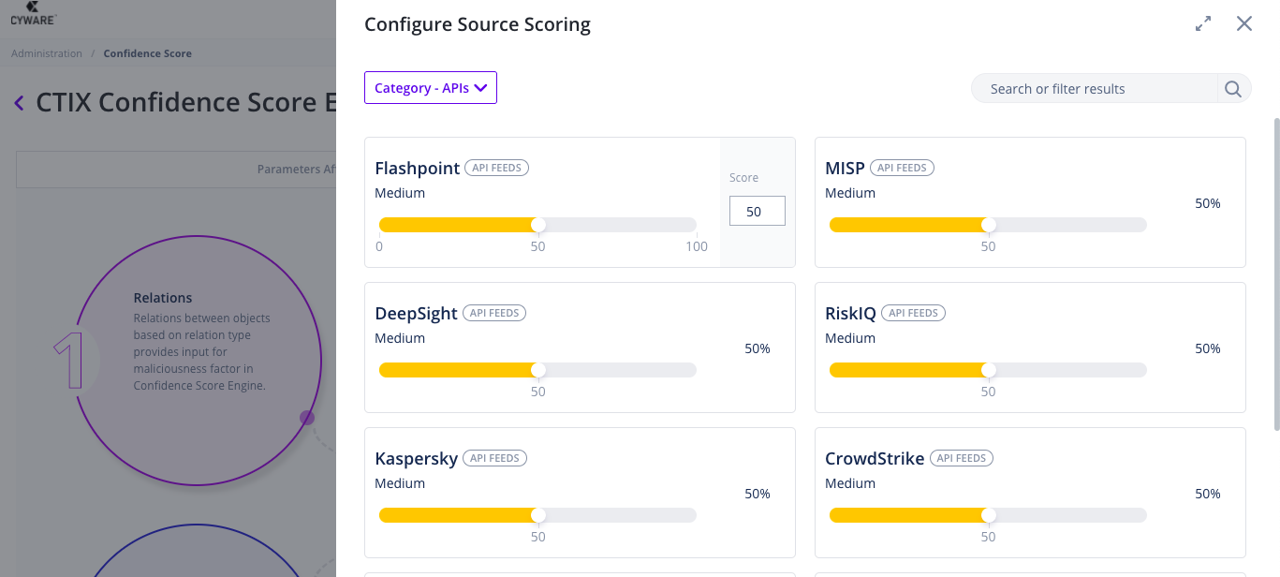
Task: Click the Flashpoint API FEEDS tag
Action: (x=496, y=168)
